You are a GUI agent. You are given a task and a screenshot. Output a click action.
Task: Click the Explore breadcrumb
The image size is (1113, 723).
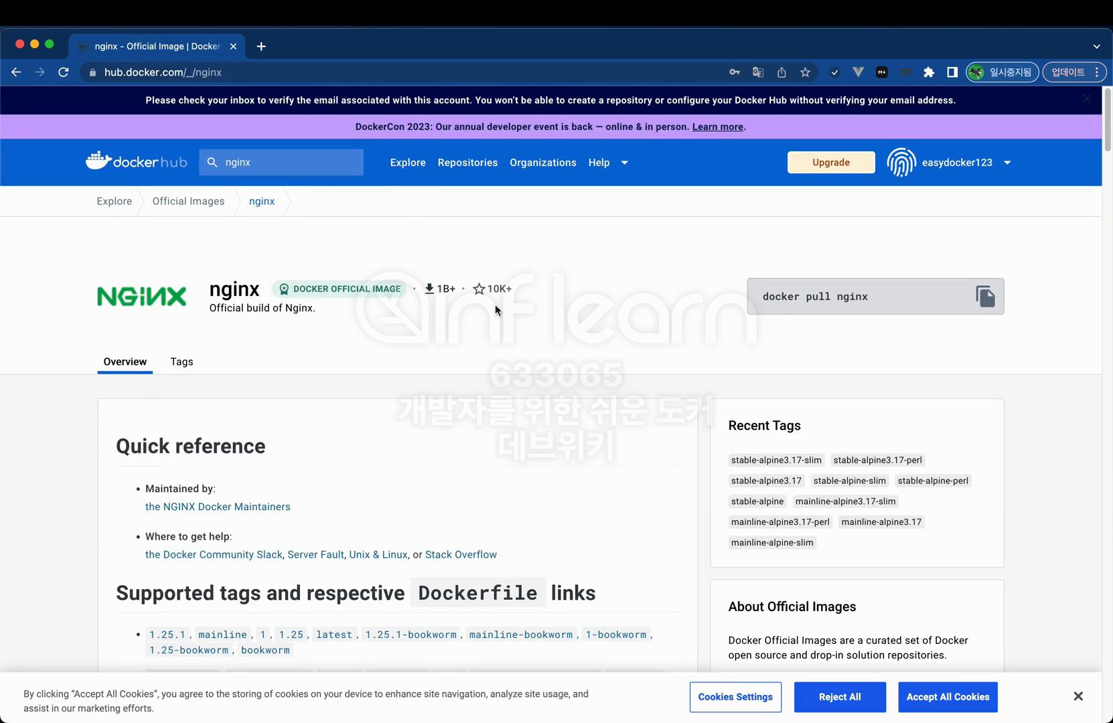115,201
